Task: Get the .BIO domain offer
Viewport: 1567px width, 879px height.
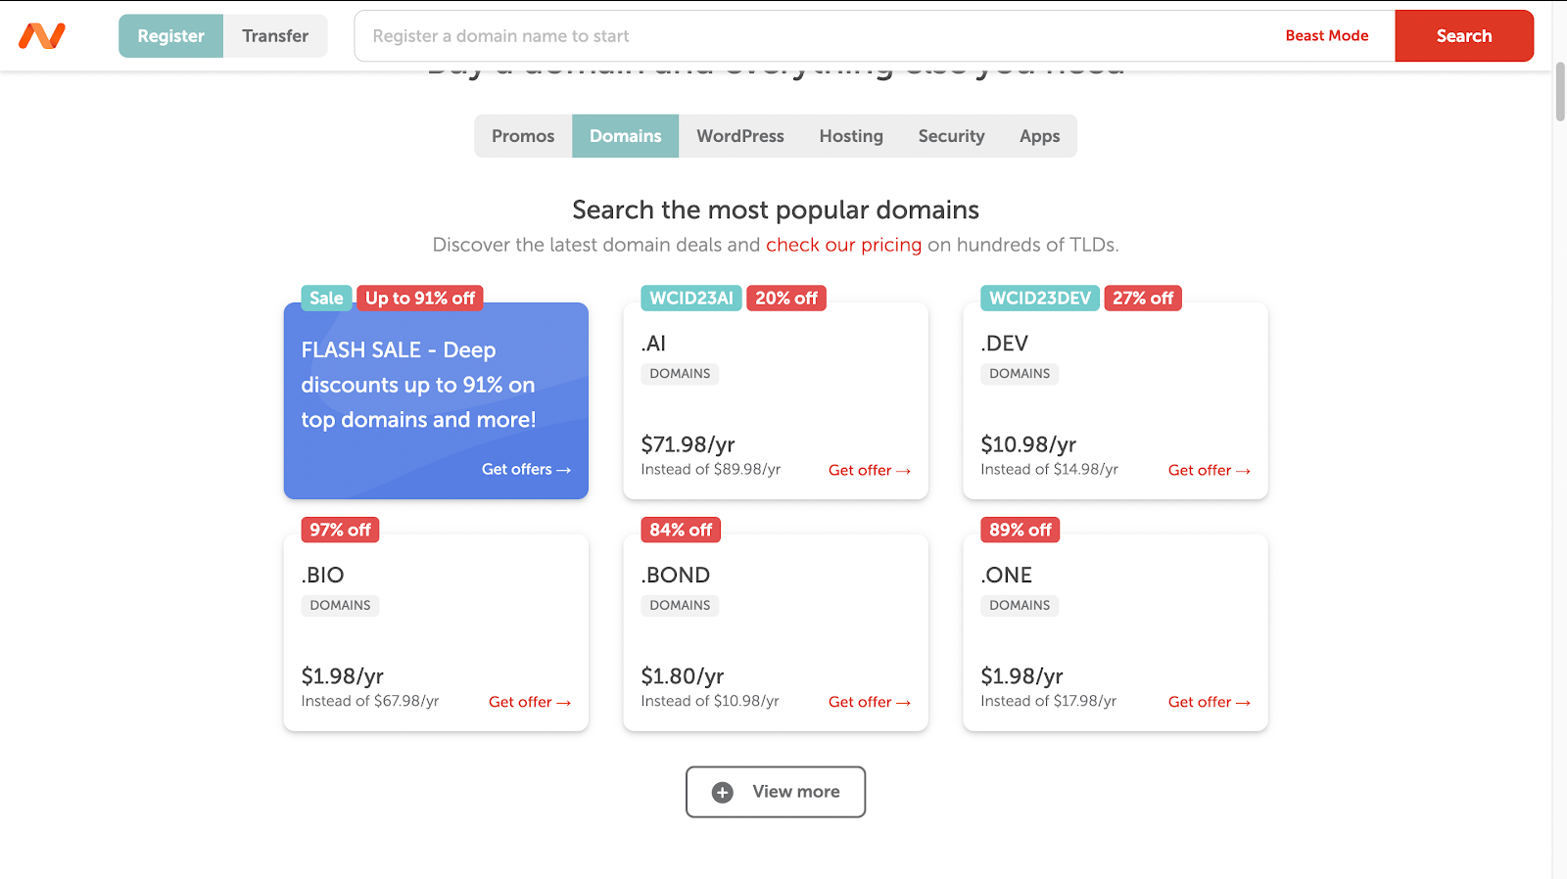Action: click(x=529, y=703)
